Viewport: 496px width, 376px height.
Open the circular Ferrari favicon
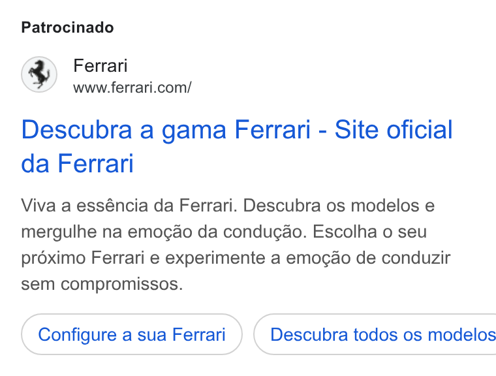[x=39, y=74]
